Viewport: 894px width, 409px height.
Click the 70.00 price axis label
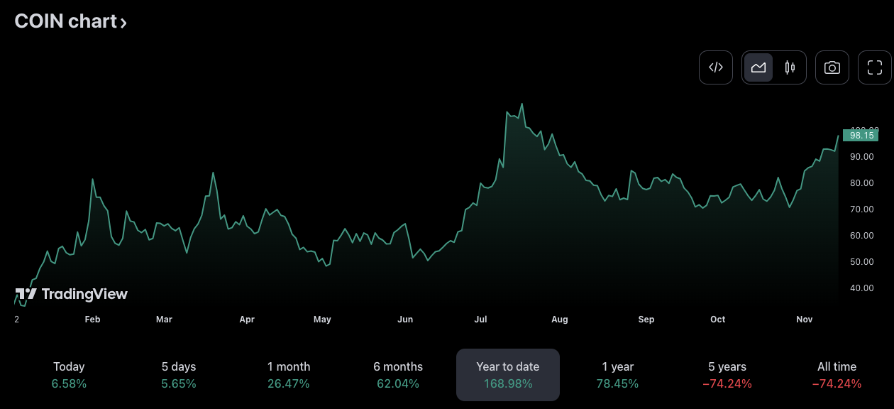point(861,209)
